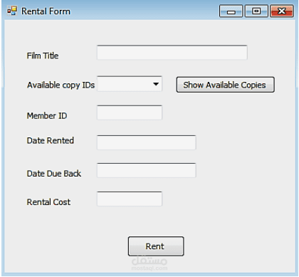Maximize the Rental Form window

[x=256, y=11]
